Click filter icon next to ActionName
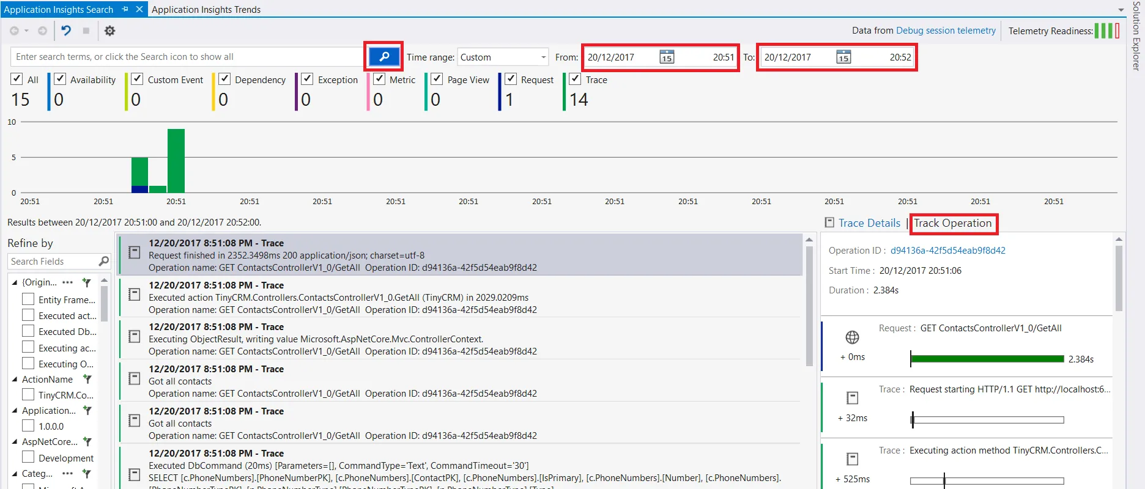The height and width of the screenshot is (489, 1145). pos(87,380)
